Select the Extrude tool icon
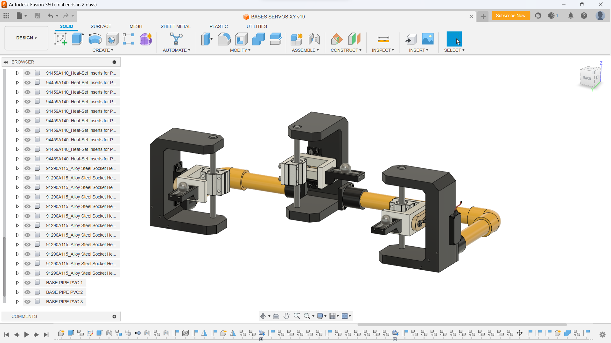The width and height of the screenshot is (611, 343). (78, 39)
